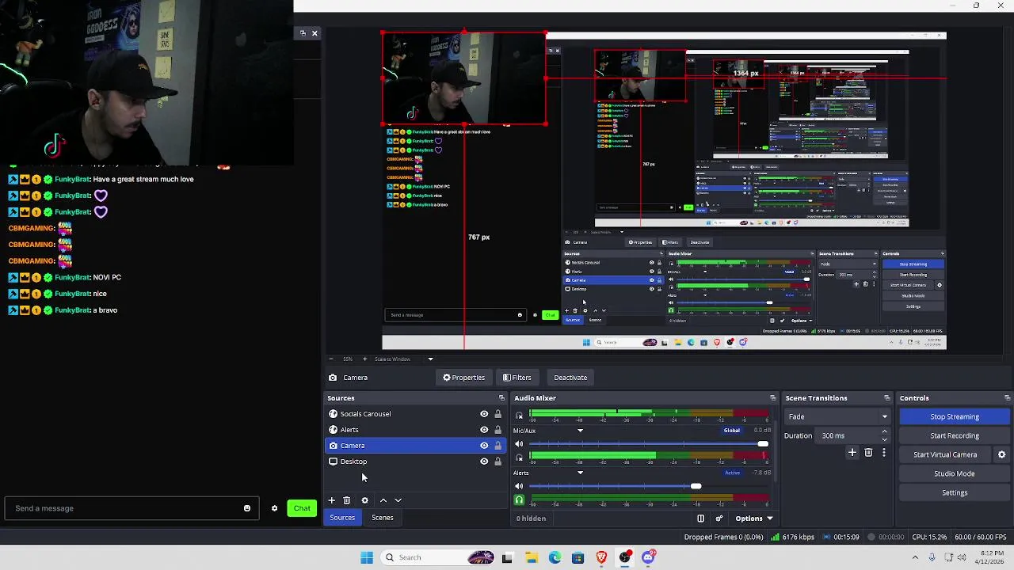The width and height of the screenshot is (1014, 570).
Task: Send message with green Chat button
Action: 302,508
